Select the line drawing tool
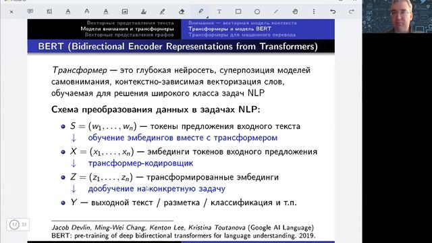The height and width of the screenshot is (243, 432). (276, 11)
